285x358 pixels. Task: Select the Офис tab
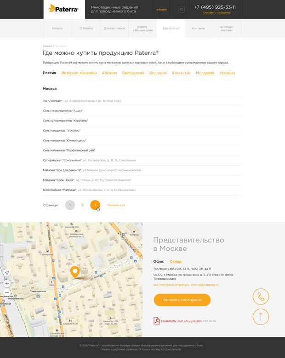159,261
